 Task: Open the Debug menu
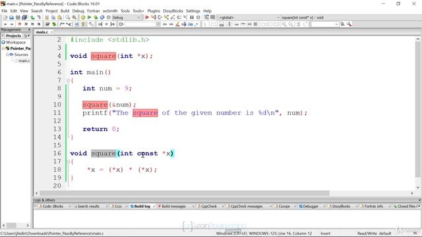click(78, 11)
